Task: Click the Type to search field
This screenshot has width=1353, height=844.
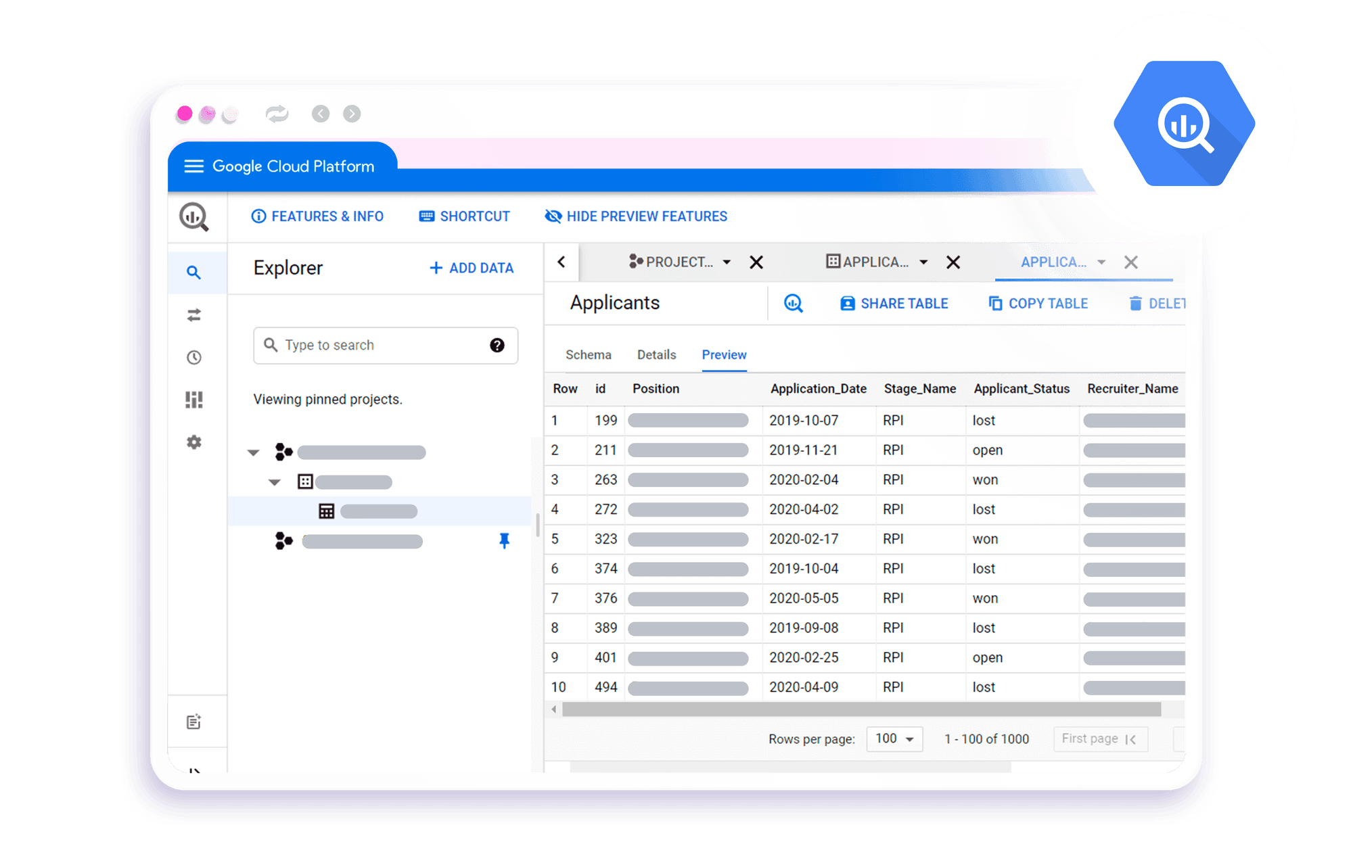Action: (386, 346)
